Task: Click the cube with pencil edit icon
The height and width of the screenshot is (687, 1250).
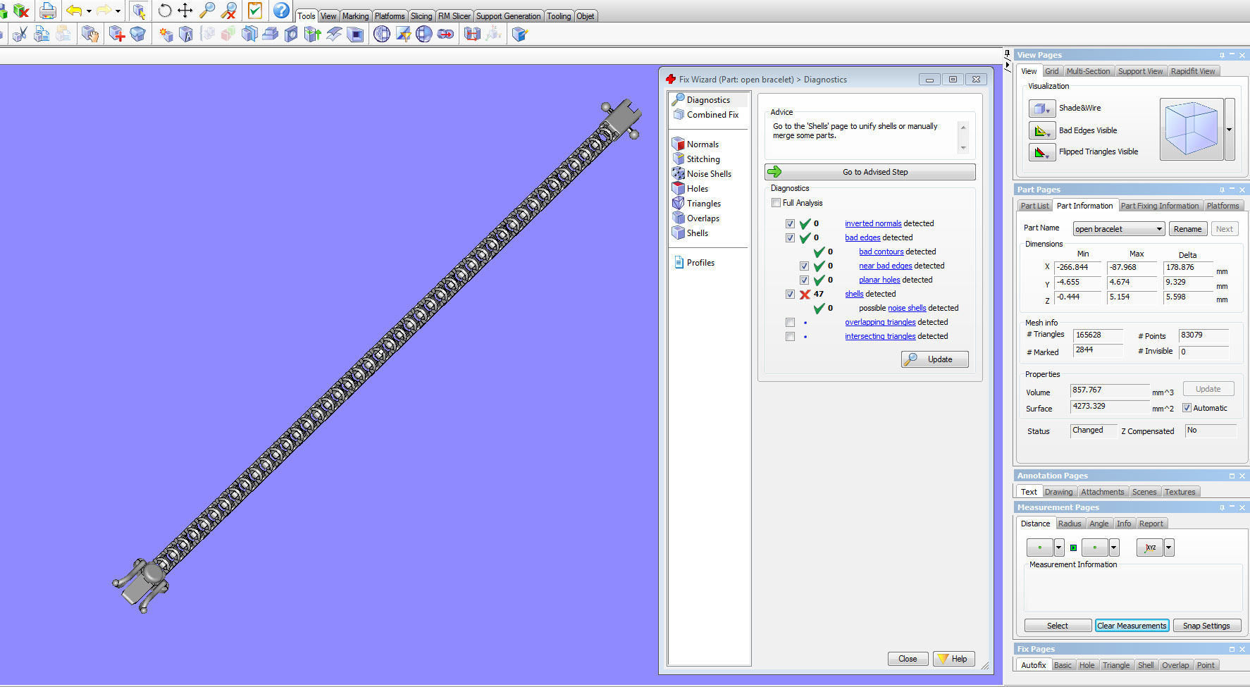Action: tap(519, 34)
